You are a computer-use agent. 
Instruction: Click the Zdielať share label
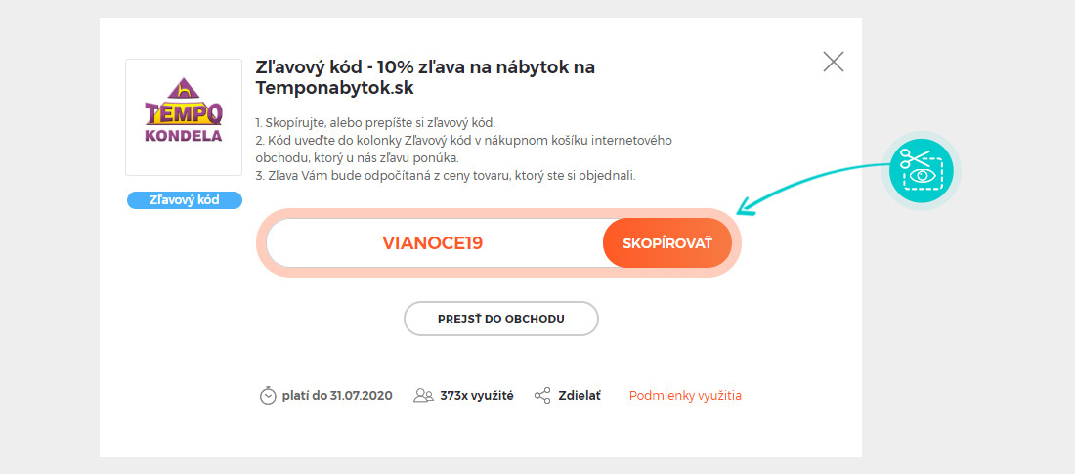(580, 396)
